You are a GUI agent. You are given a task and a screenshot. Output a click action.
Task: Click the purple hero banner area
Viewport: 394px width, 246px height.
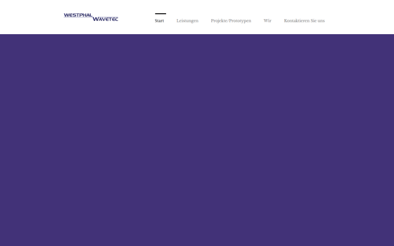pos(197,140)
